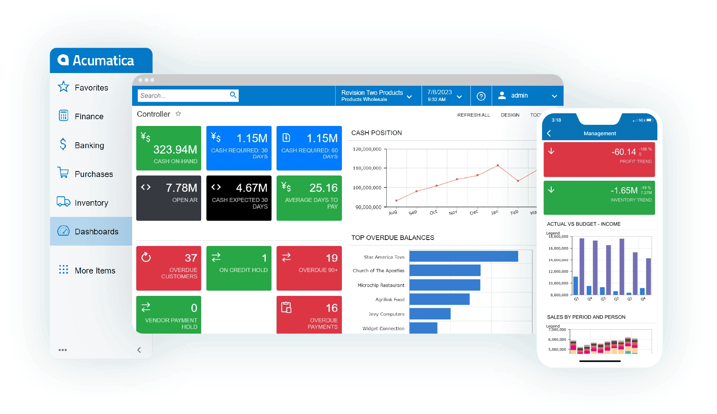Click the TOP OVERDUE BALANCES title
717x414 pixels.
click(x=393, y=237)
